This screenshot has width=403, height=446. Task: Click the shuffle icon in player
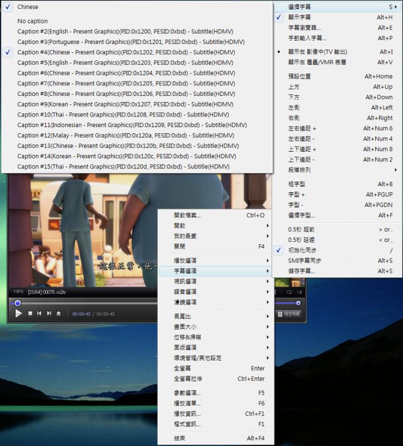(x=299, y=292)
